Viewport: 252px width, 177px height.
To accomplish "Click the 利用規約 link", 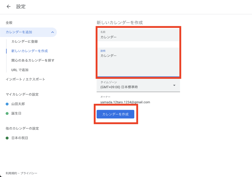I will click(x=11, y=173).
